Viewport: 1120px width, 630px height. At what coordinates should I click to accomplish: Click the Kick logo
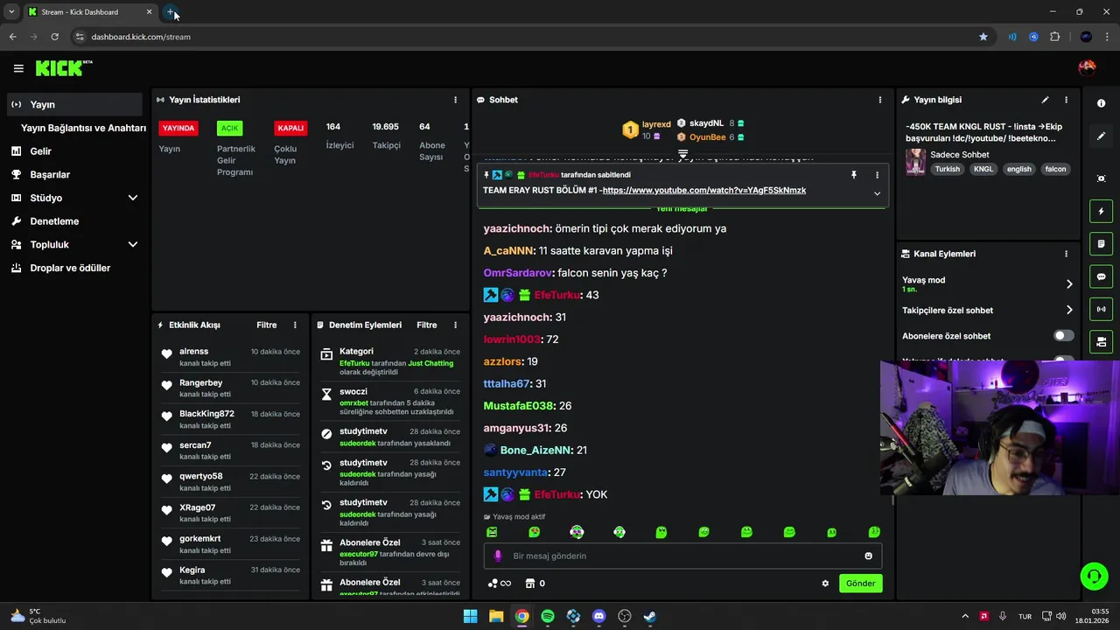(63, 67)
